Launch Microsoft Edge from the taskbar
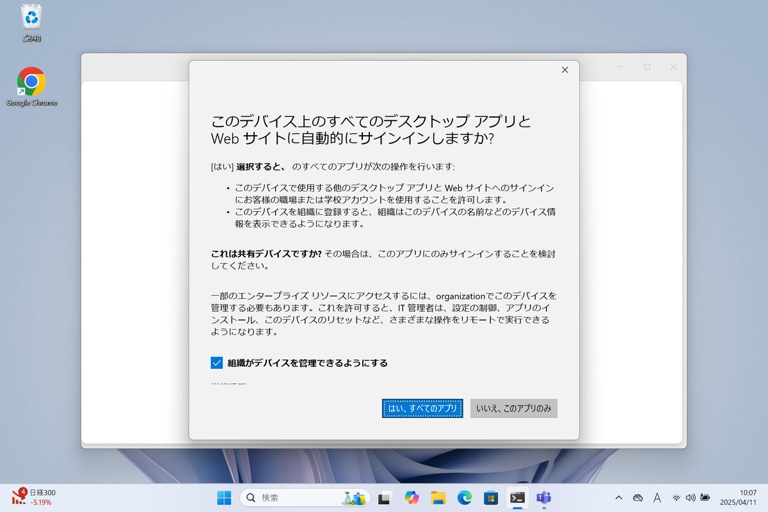The height and width of the screenshot is (512, 768). pos(463,497)
